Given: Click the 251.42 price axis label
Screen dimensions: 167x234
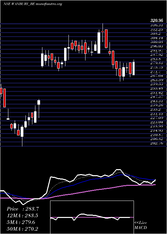Looking at the screenshot, I should point(156,93).
